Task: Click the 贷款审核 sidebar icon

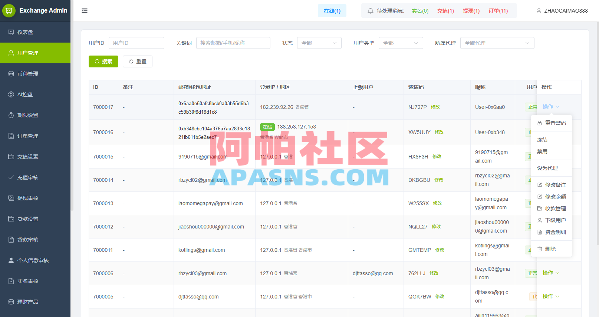Action: pyautogui.click(x=11, y=240)
